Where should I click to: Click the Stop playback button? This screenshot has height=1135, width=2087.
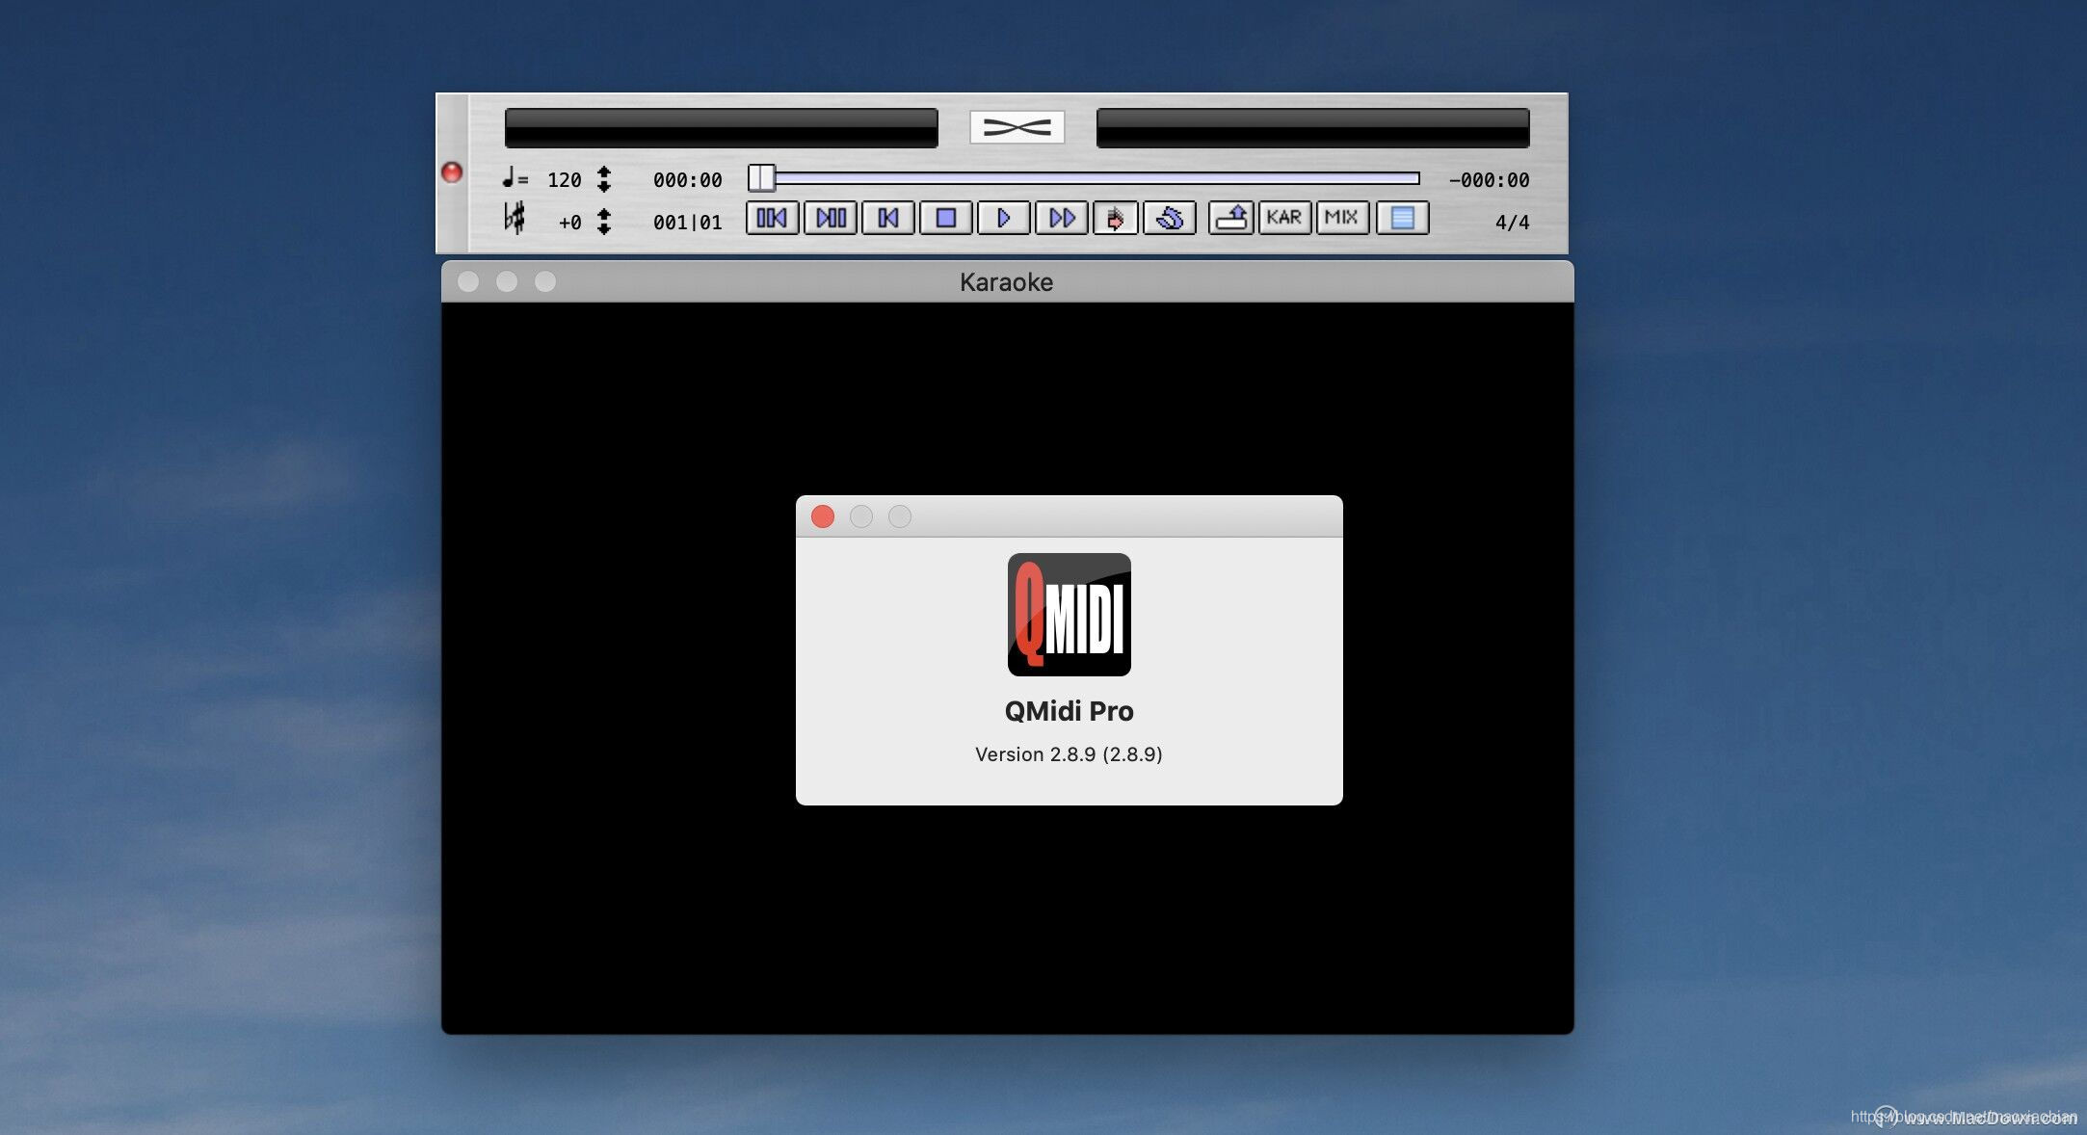[945, 218]
